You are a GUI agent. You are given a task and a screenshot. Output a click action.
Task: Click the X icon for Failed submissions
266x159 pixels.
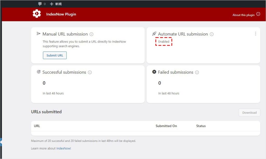point(154,72)
